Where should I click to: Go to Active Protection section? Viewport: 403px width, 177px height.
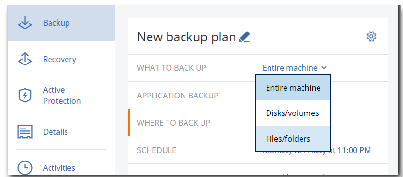61,96
